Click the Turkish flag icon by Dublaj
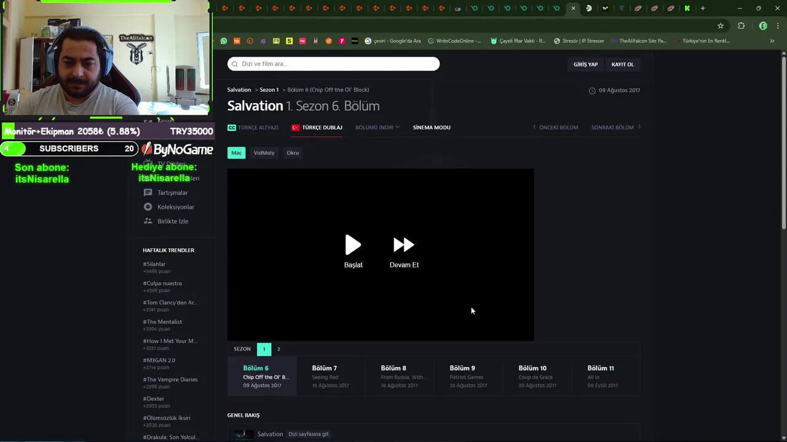The image size is (787, 442). (296, 128)
